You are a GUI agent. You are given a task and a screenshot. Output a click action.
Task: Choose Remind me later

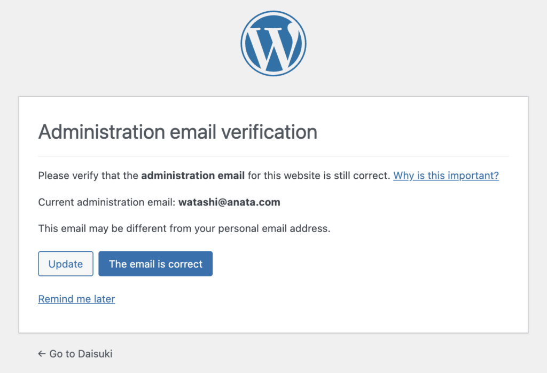(x=76, y=299)
